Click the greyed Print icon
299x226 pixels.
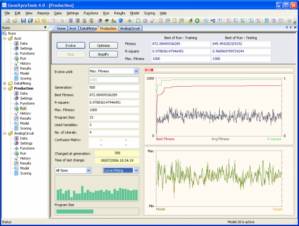(x=61, y=21)
